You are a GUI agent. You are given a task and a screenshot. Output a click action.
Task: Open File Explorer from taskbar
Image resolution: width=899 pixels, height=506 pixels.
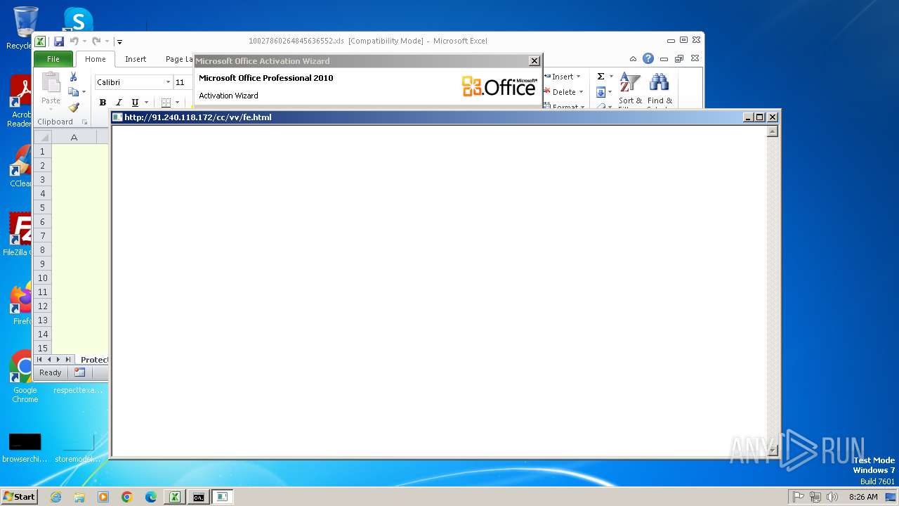[79, 497]
